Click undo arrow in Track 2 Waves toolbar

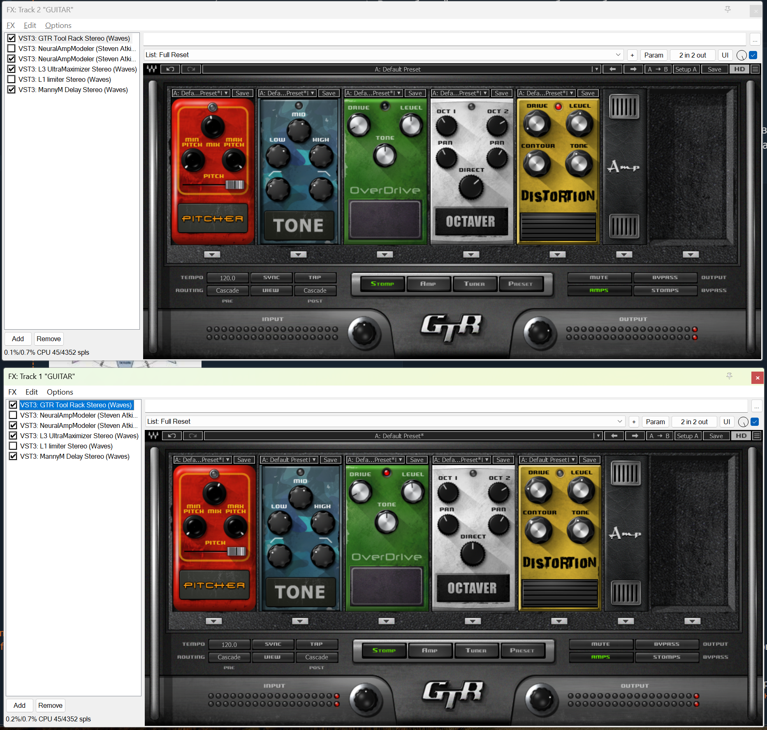pos(170,69)
